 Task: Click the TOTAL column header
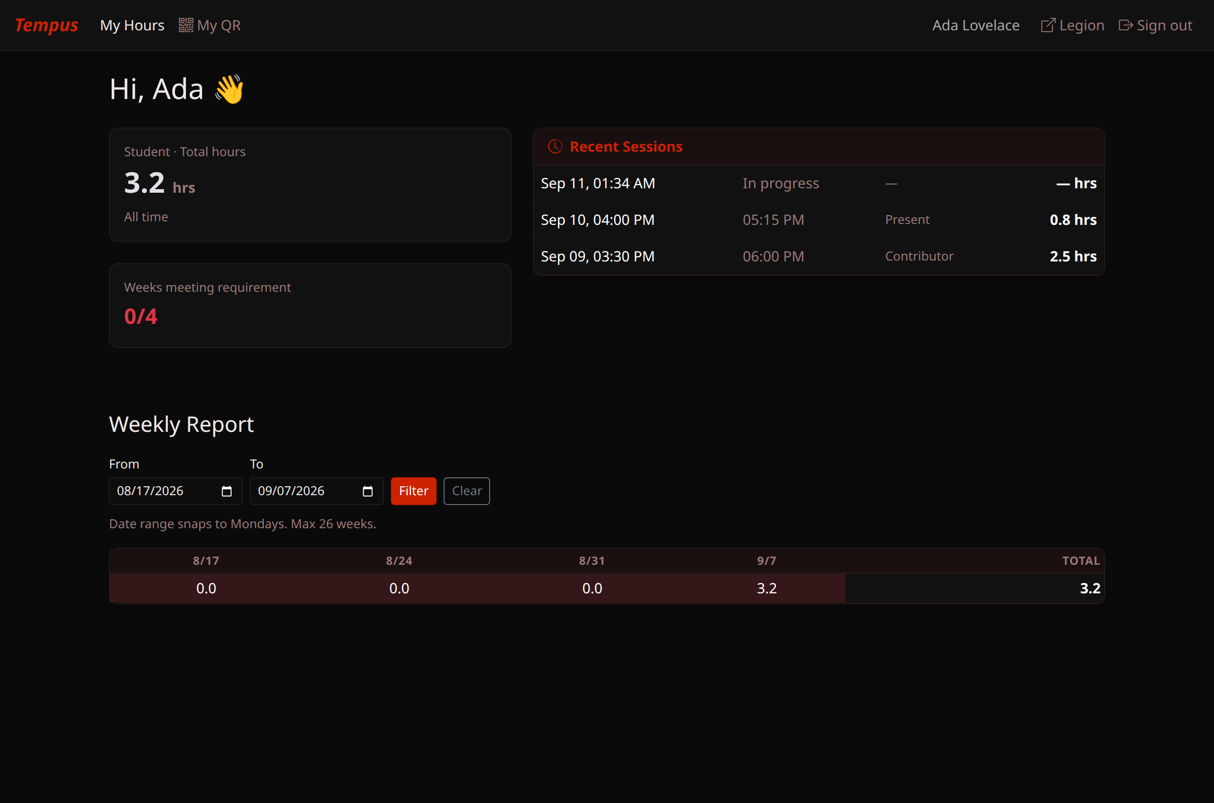(x=1081, y=561)
